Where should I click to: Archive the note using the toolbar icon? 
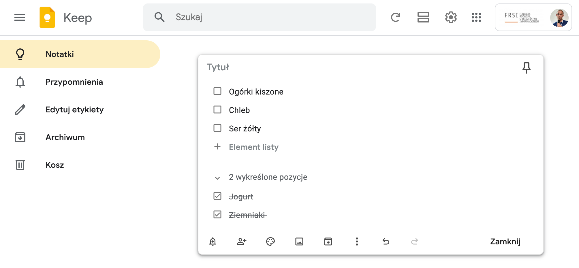click(x=328, y=241)
